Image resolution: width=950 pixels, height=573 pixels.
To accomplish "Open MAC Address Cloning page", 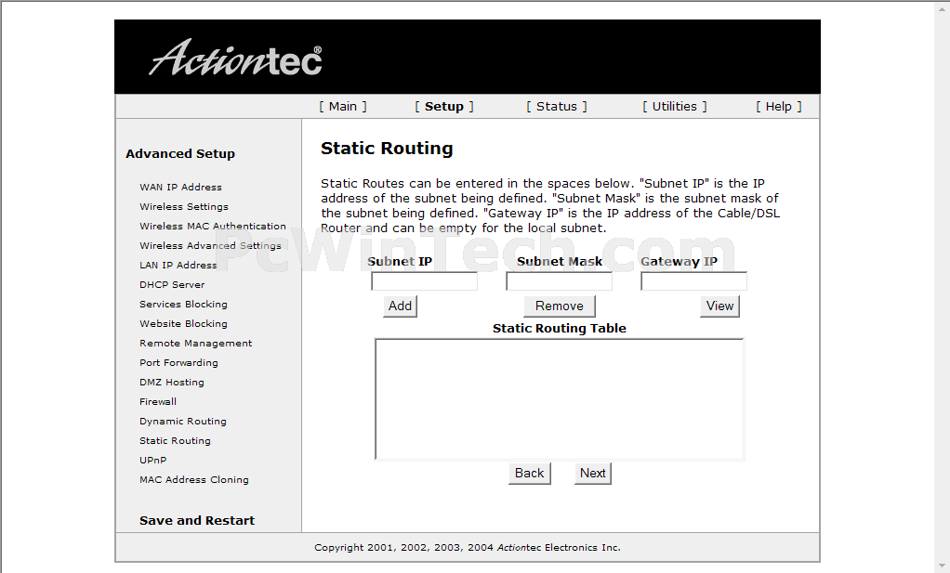I will (x=194, y=479).
